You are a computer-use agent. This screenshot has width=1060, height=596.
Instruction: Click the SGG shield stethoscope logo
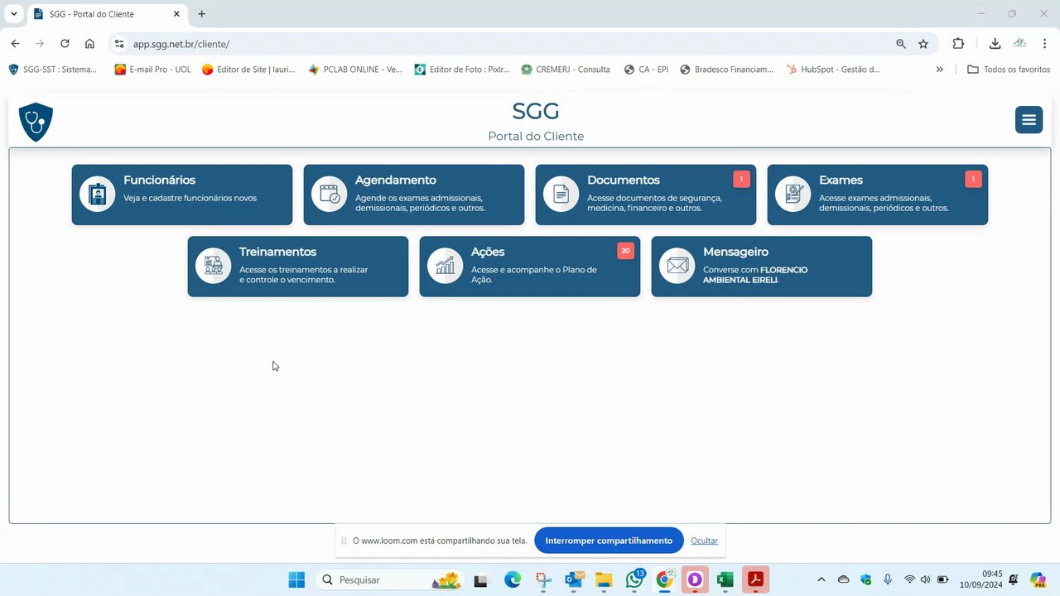tap(36, 122)
